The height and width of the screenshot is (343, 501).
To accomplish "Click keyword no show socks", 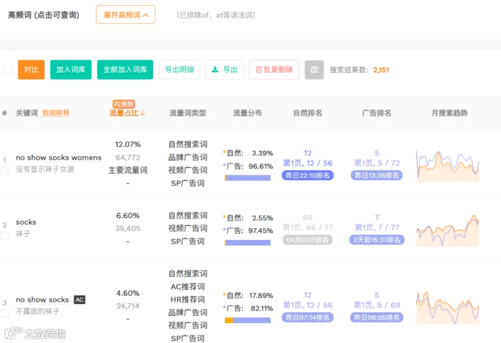I will pos(42,300).
